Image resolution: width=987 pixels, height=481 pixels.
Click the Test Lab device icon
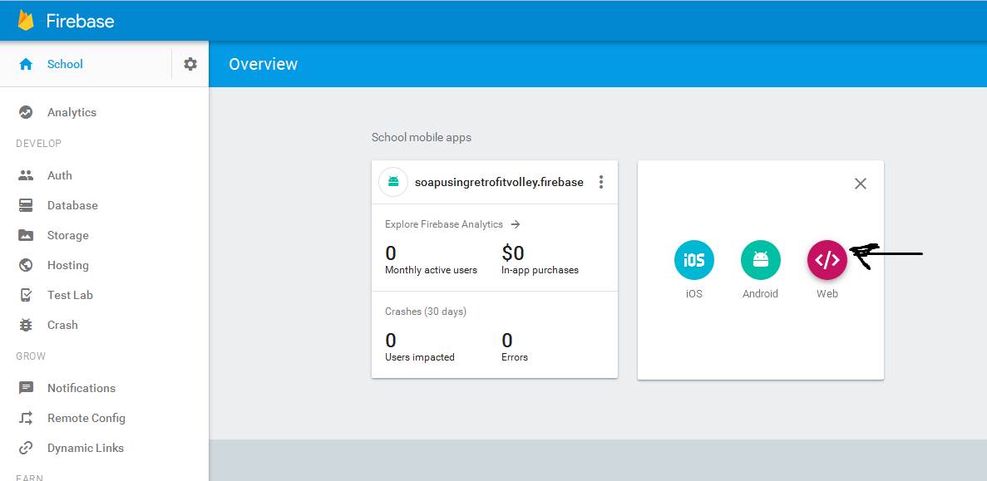pos(26,295)
